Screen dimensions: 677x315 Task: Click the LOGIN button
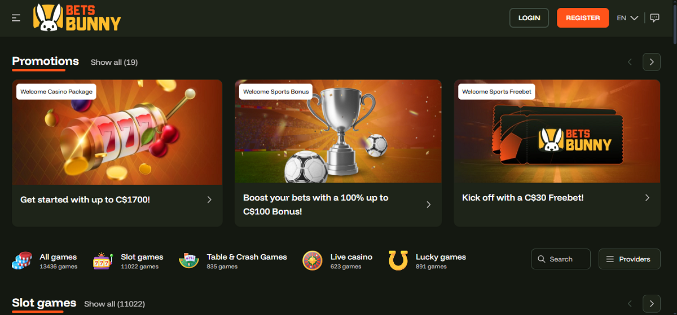pos(529,18)
